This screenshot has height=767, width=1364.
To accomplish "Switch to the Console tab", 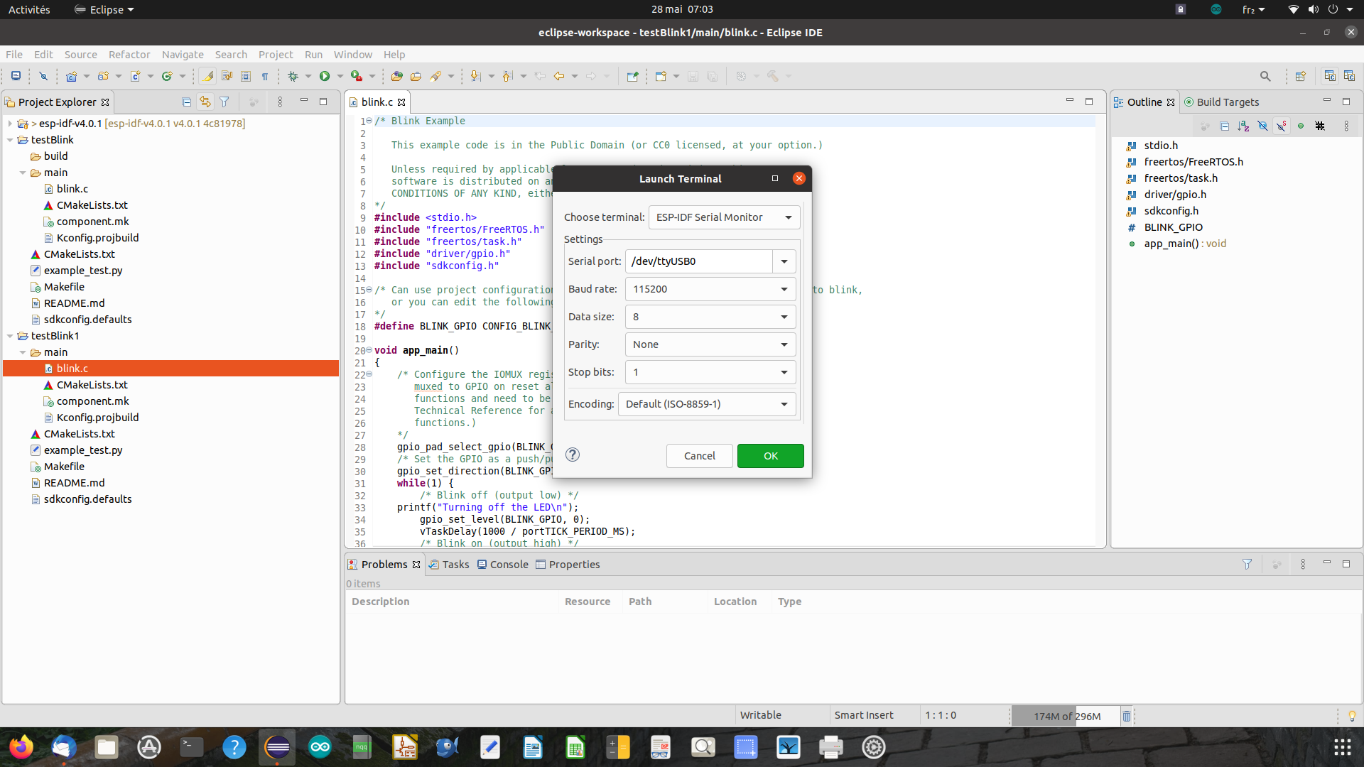I will click(x=509, y=564).
